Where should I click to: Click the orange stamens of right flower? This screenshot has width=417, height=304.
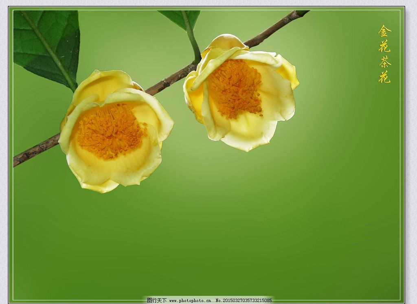(236, 87)
